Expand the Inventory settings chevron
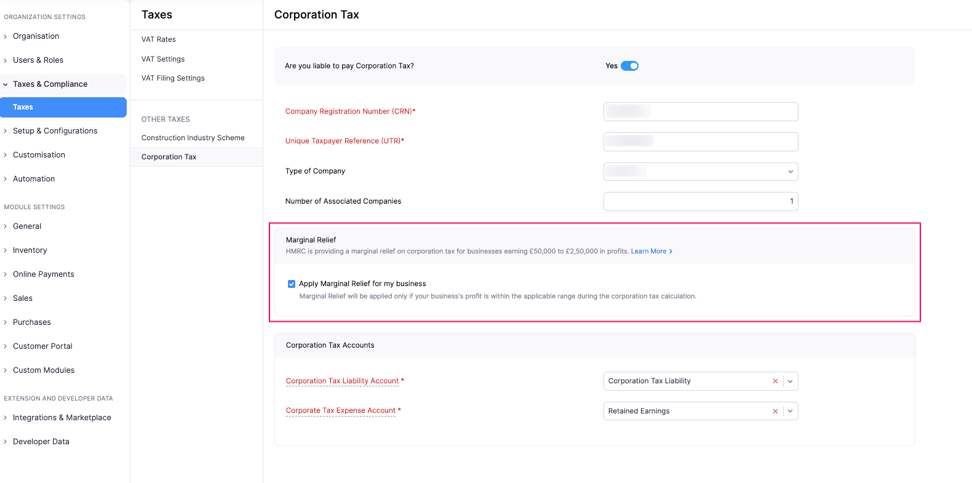Image resolution: width=972 pixels, height=483 pixels. (6, 250)
